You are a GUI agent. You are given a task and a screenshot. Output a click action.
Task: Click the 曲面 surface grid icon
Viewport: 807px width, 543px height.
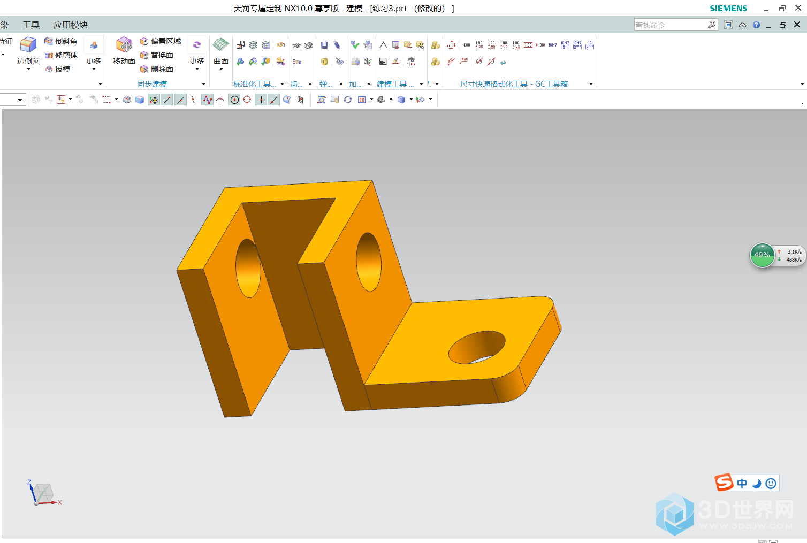[x=220, y=45]
